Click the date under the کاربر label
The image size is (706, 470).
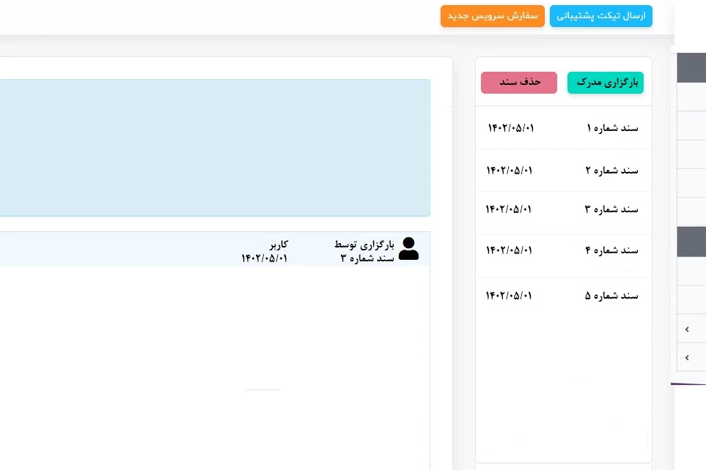coord(264,258)
